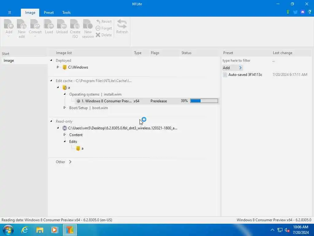Click the green update arrow icon
Image resolution: width=314 pixels, height=236 pixels.
288,12
